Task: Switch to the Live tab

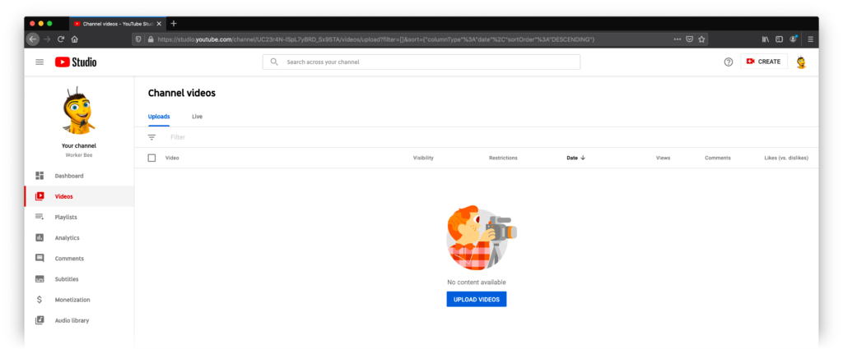Action: tap(197, 117)
